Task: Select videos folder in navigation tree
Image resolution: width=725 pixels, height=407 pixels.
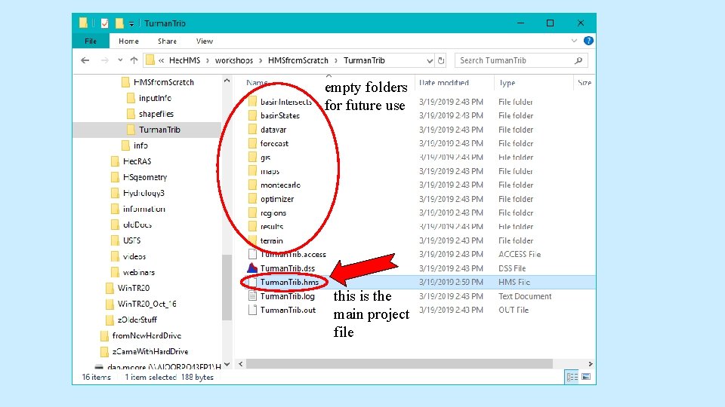Action: (134, 256)
